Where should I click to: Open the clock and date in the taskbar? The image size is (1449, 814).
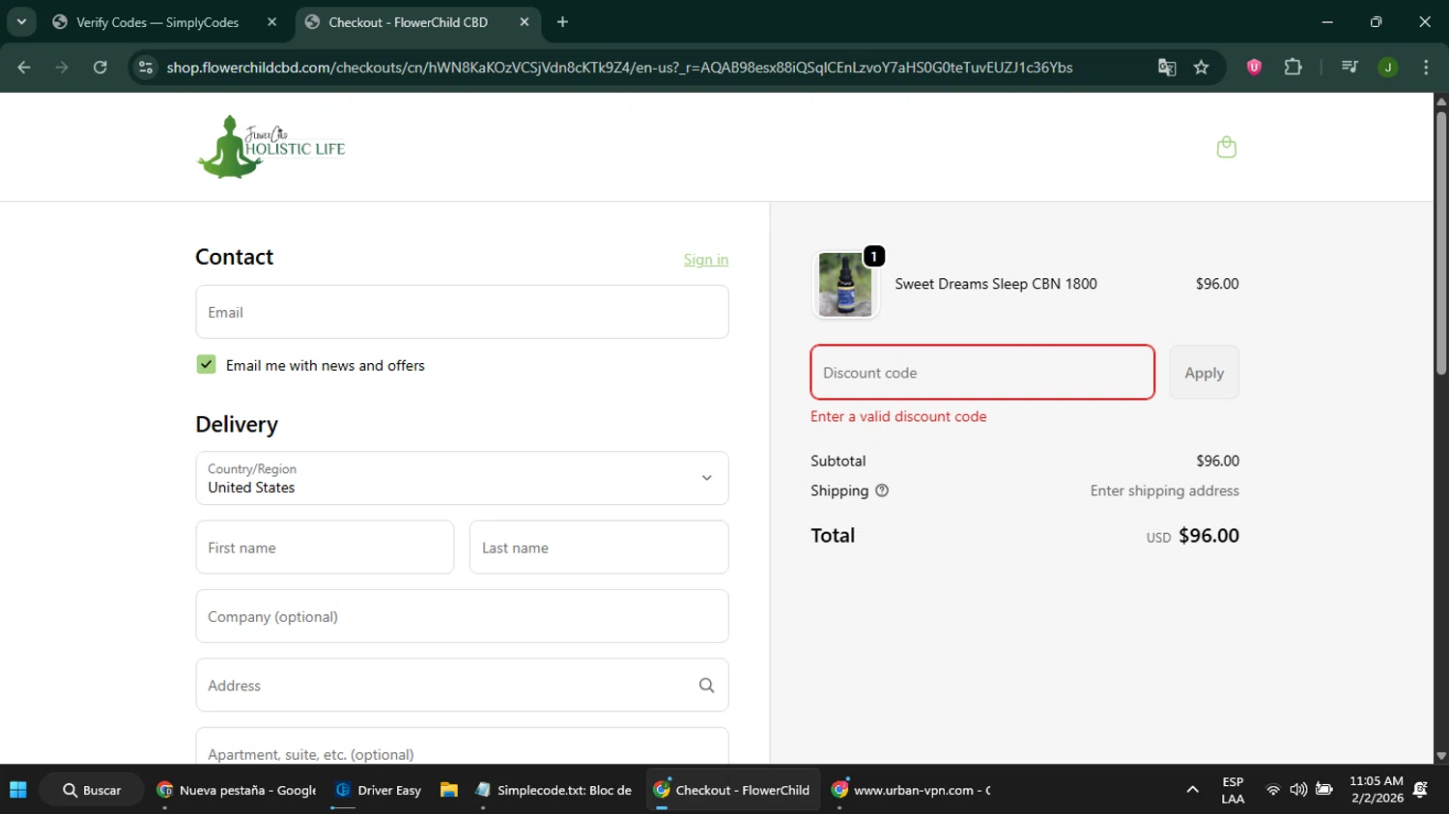click(1377, 790)
